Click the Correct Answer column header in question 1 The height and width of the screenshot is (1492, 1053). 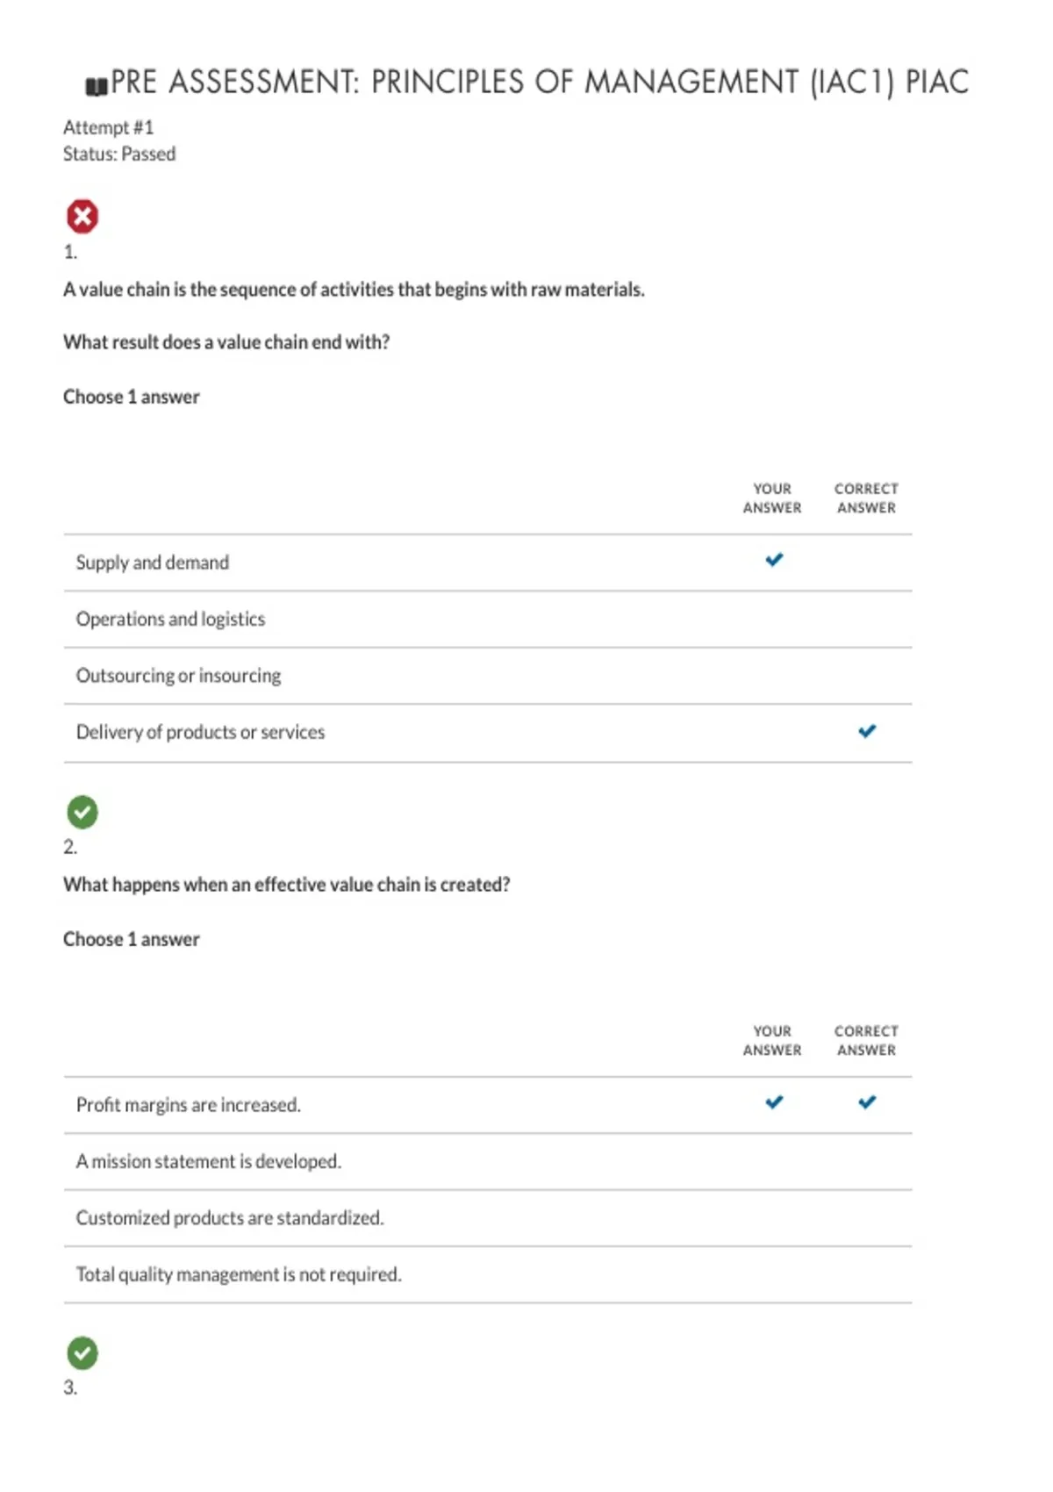pos(866,499)
